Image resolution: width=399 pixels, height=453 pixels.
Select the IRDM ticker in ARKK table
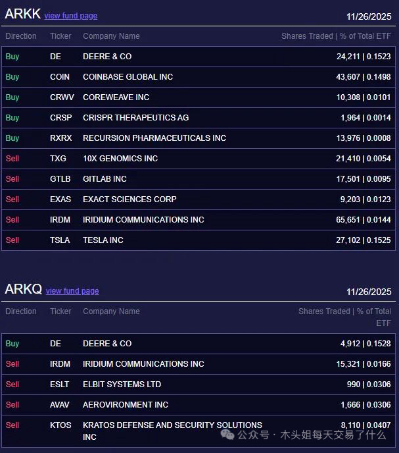pyautogui.click(x=60, y=220)
